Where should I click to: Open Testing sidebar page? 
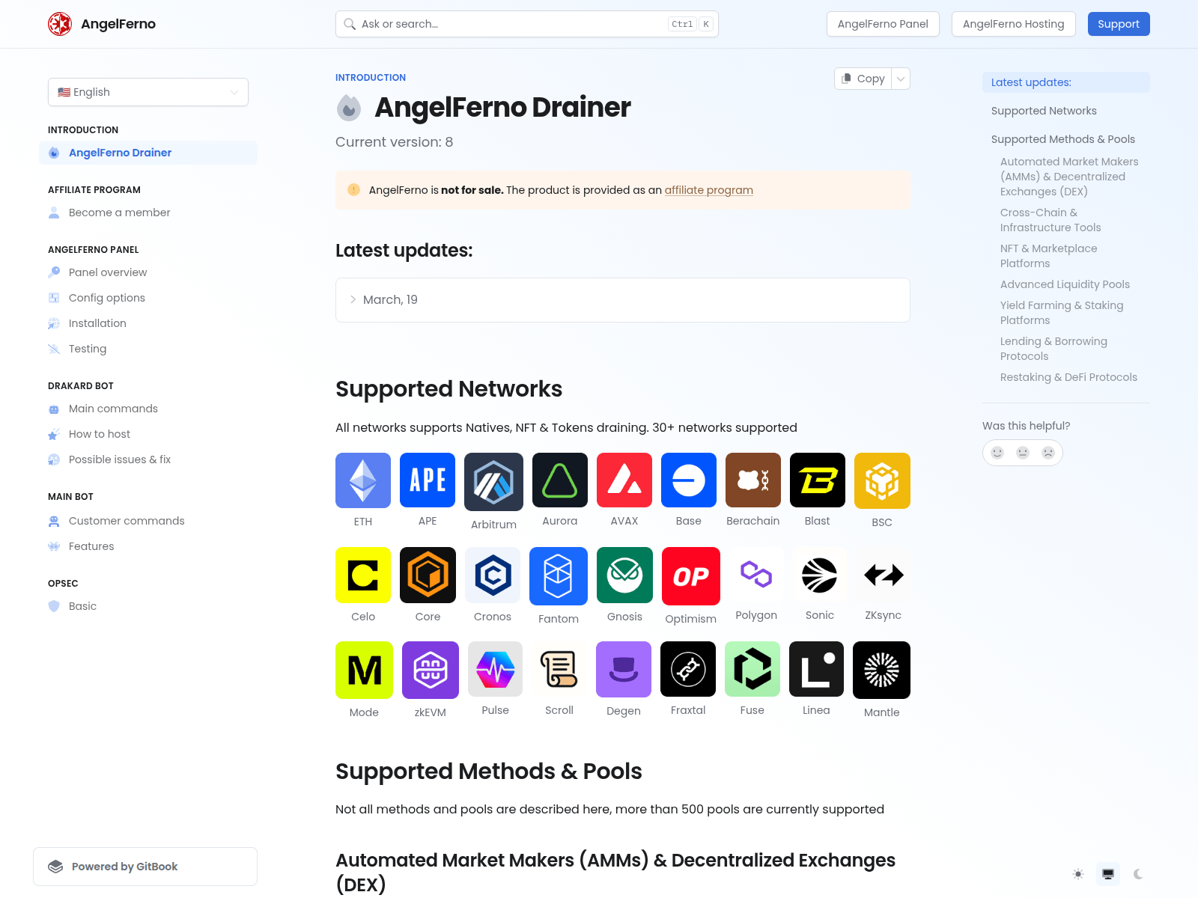tap(148, 349)
